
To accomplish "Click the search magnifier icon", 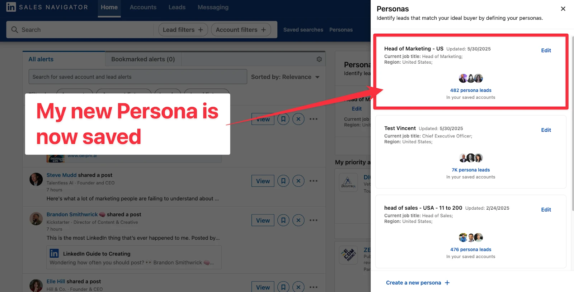I will click(x=15, y=30).
